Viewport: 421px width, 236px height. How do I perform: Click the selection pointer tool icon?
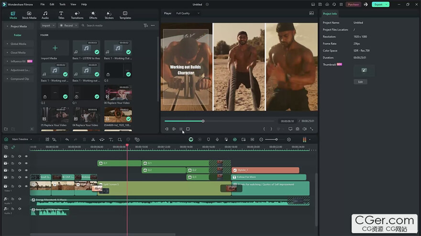point(54,139)
